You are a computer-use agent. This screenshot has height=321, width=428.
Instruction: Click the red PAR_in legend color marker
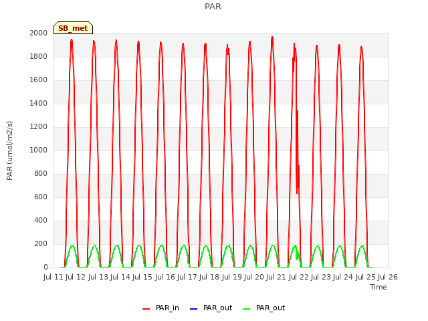point(146,309)
